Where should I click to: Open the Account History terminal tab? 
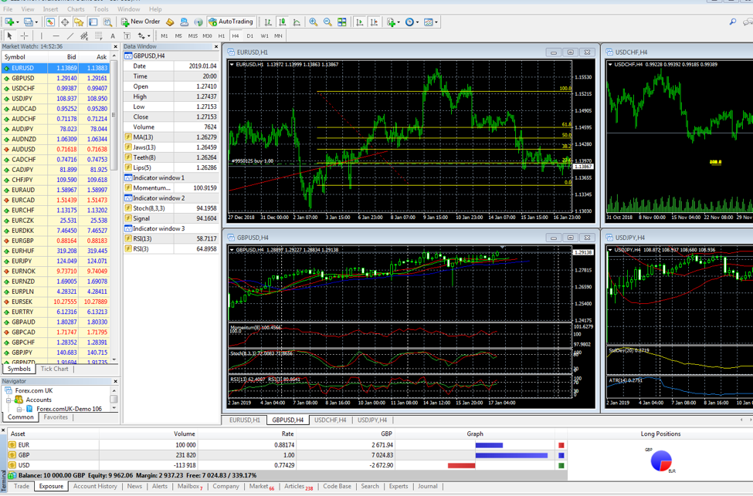(x=95, y=487)
